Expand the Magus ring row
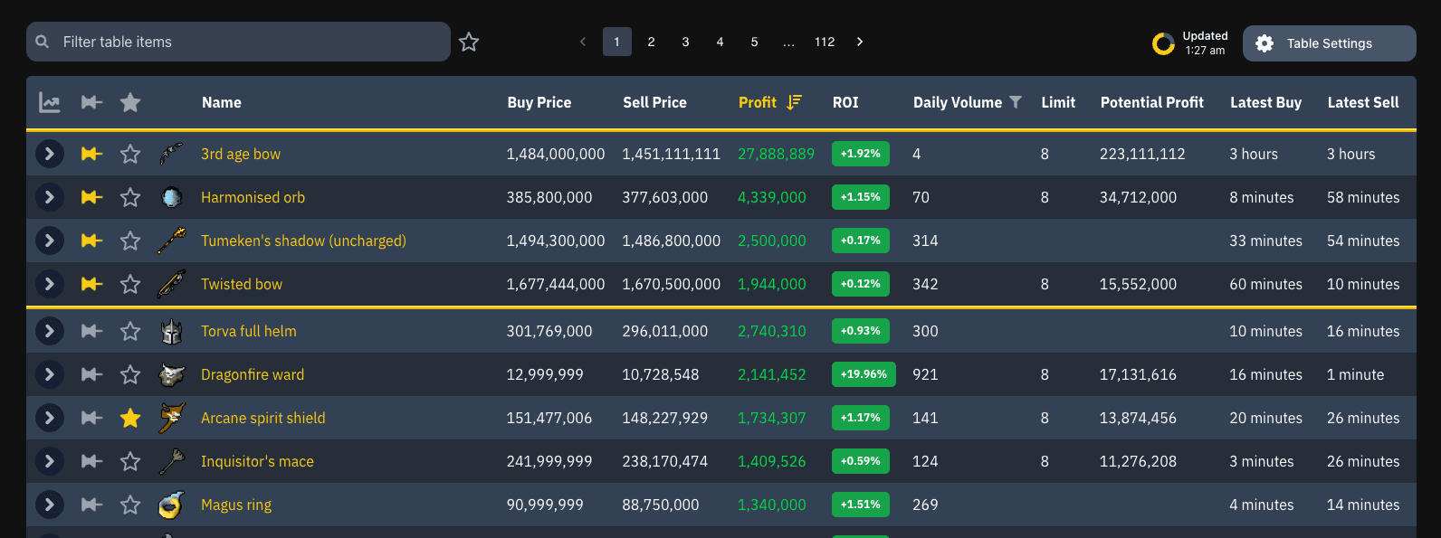 point(50,505)
